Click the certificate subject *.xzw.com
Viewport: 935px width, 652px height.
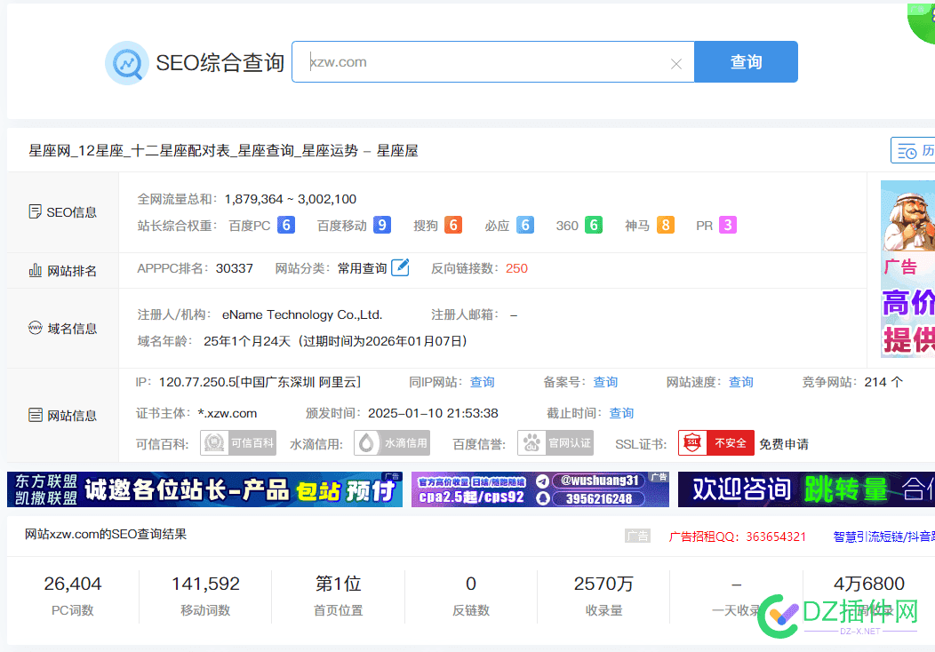pos(228,413)
